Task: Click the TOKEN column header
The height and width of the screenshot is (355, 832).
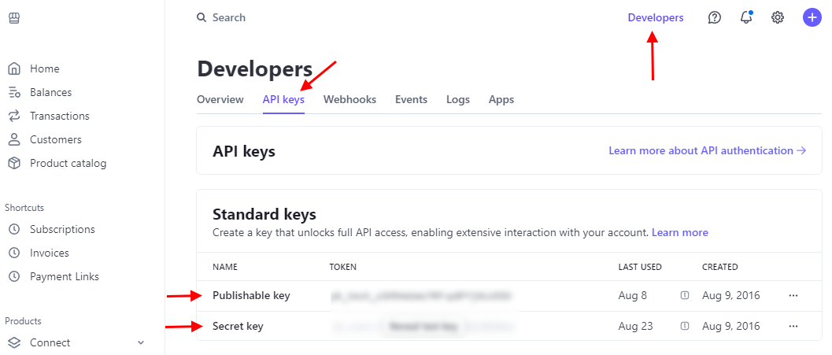Action: pyautogui.click(x=342, y=267)
